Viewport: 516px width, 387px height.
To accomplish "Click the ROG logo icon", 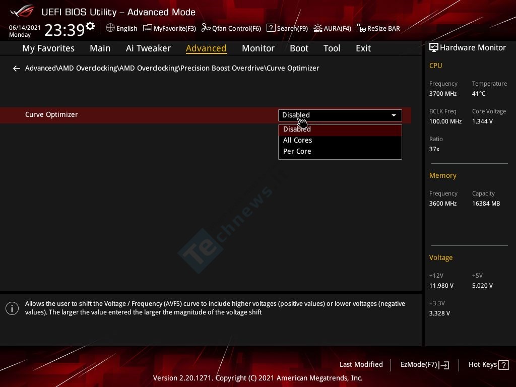I will point(22,11).
